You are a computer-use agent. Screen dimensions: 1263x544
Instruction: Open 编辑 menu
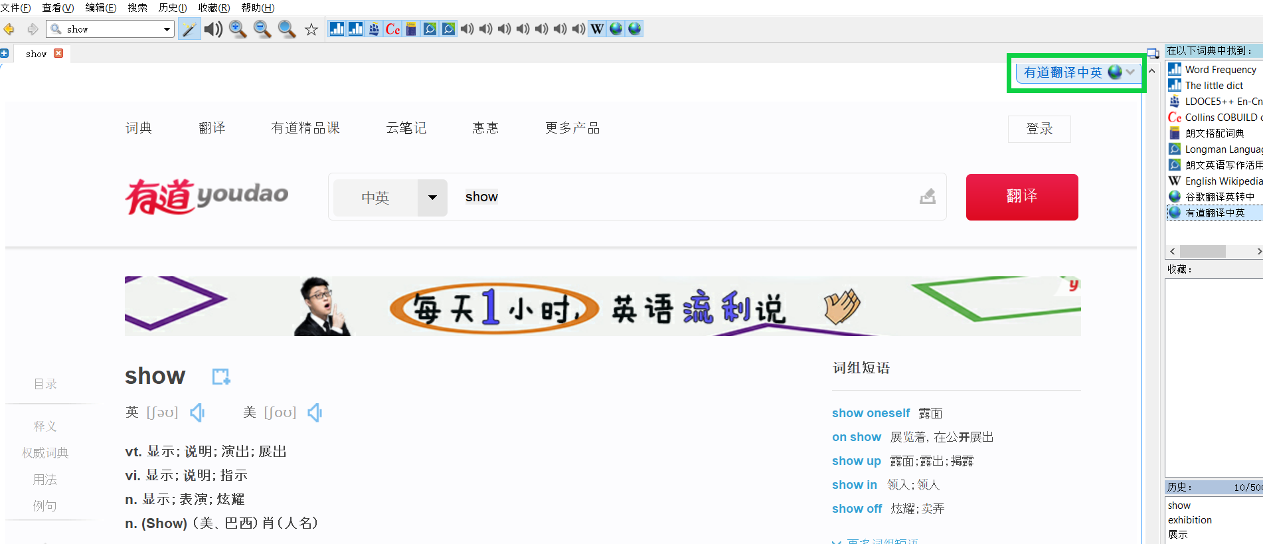click(101, 8)
